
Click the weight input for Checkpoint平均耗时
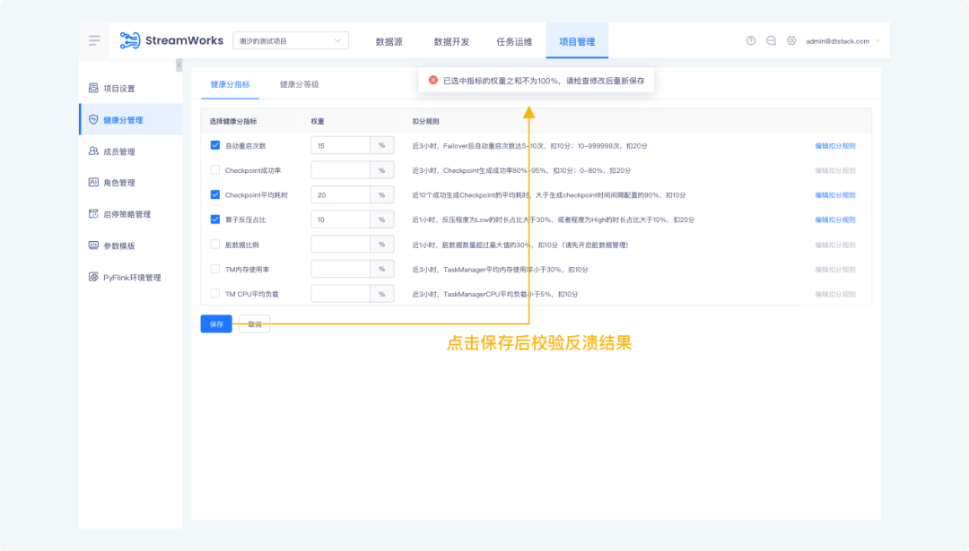(340, 194)
